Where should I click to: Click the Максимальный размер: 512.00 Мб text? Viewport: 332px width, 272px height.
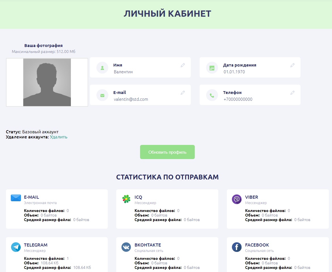tap(44, 52)
